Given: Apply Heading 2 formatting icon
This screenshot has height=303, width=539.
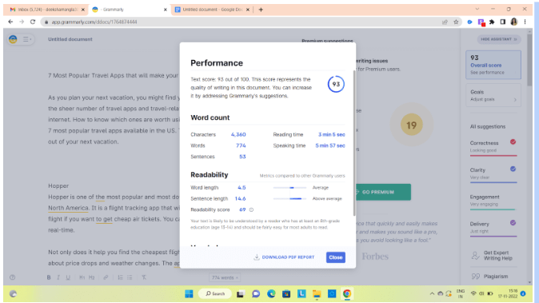Looking at the screenshot, I should pyautogui.click(x=91, y=277).
